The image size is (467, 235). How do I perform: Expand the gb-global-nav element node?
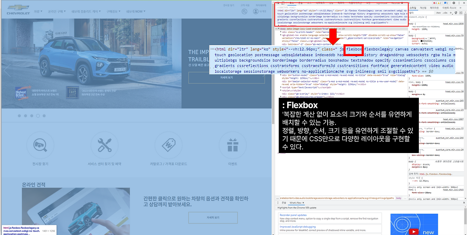[281, 36]
